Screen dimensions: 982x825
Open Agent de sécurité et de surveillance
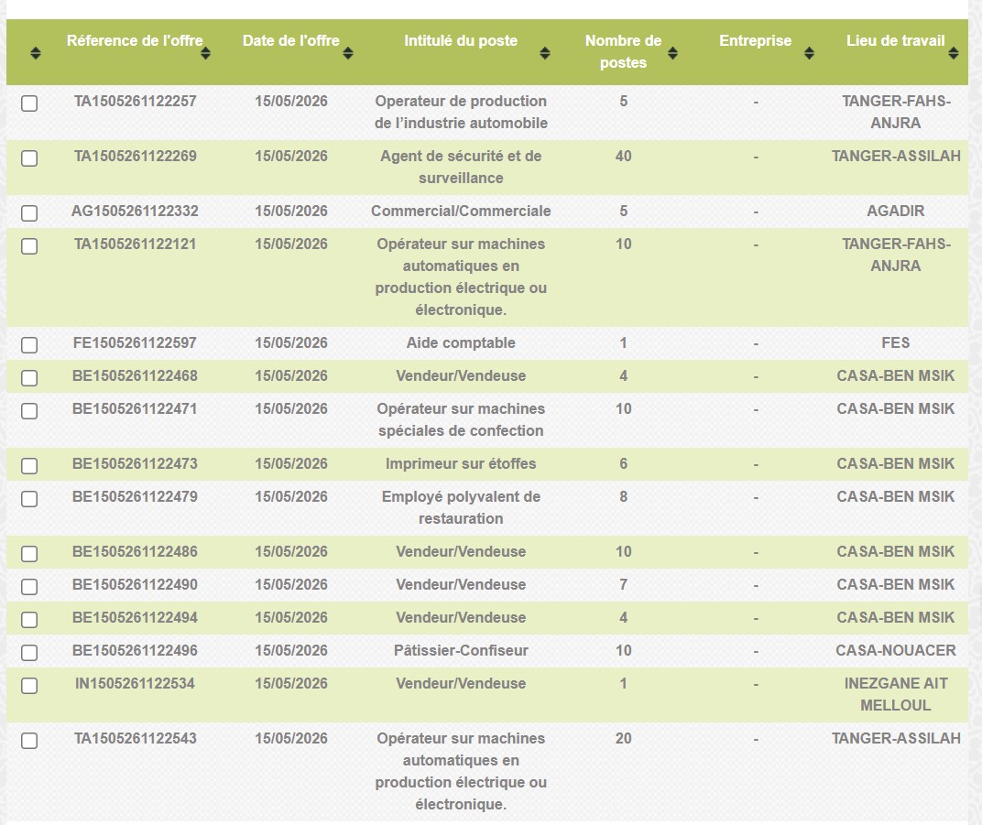[x=461, y=168]
